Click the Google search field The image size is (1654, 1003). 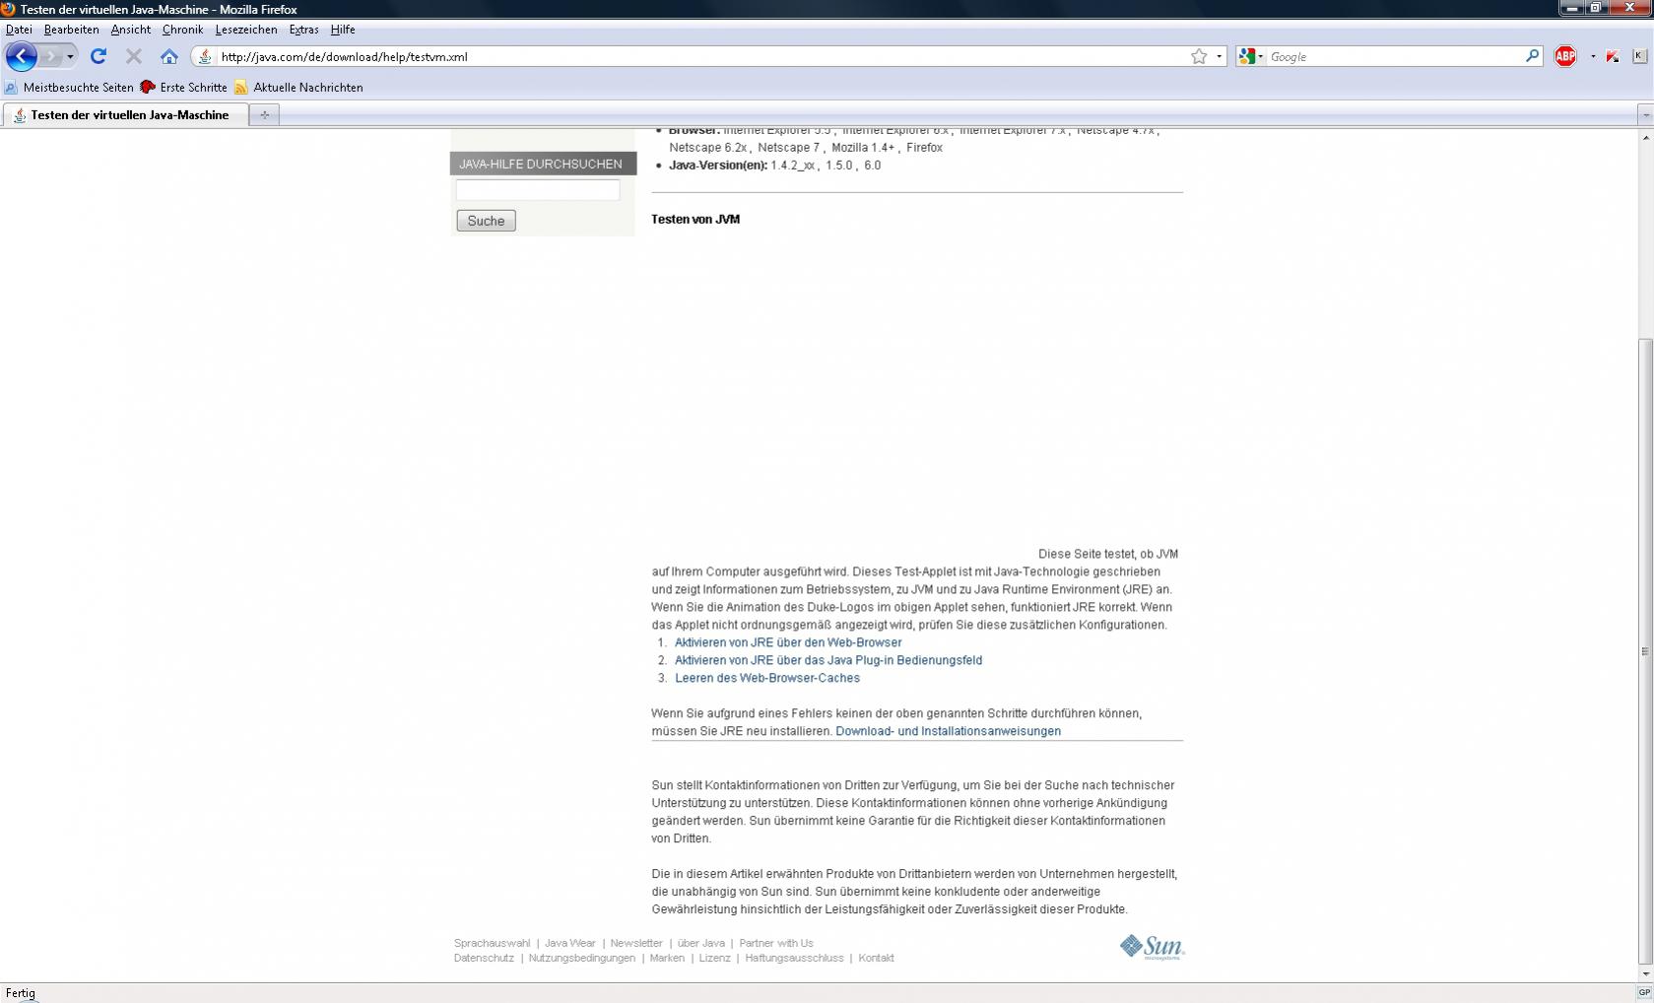pyautogui.click(x=1395, y=56)
